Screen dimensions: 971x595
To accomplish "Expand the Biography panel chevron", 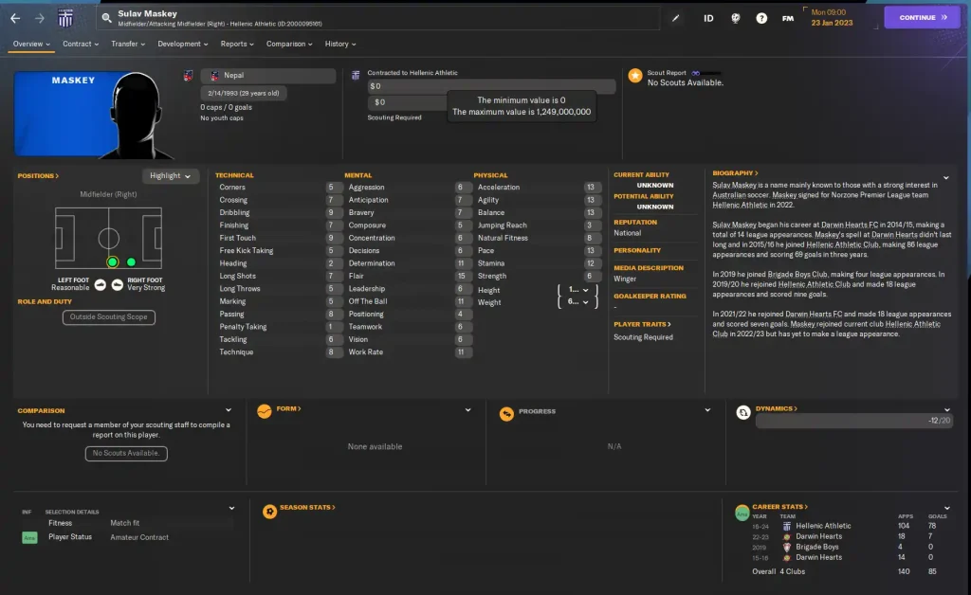I will 946,178.
